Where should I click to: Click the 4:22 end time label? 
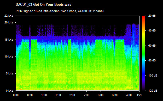[139, 95]
